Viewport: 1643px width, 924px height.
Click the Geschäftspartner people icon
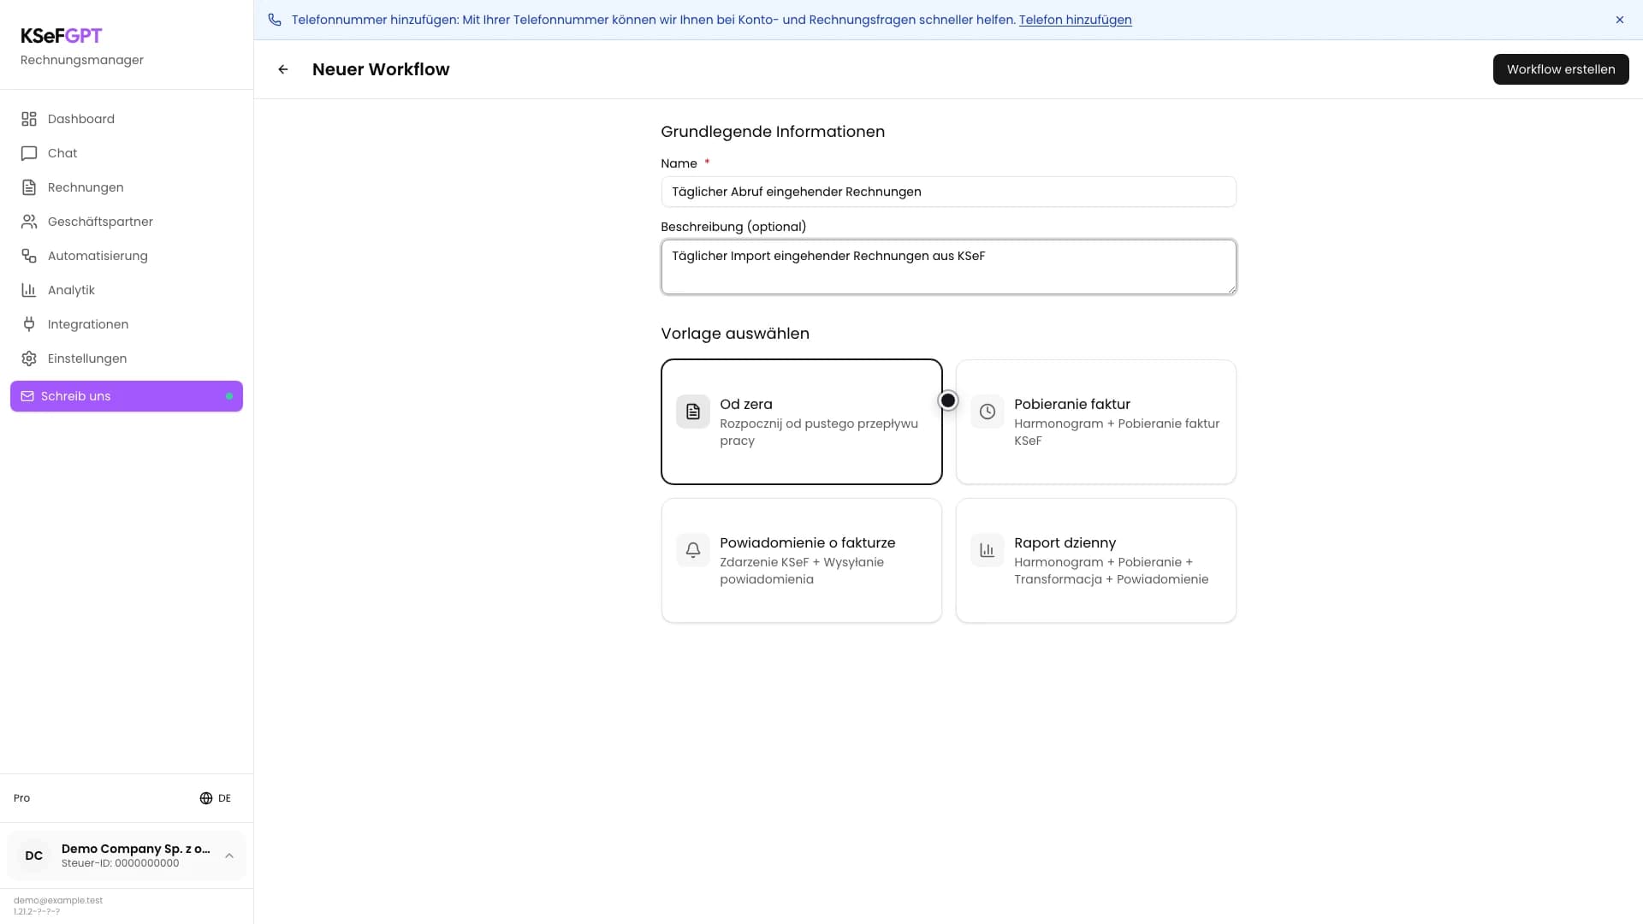point(29,222)
